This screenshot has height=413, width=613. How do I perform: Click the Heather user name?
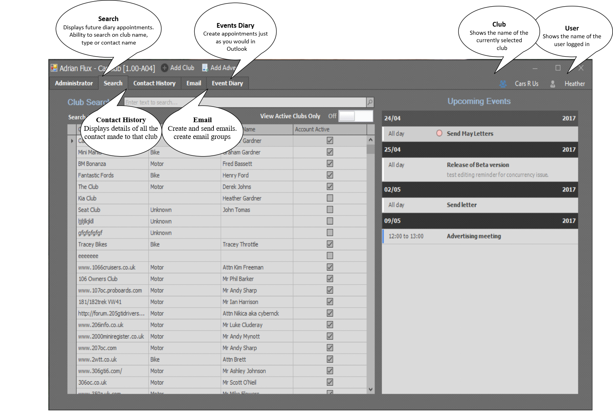pyautogui.click(x=575, y=84)
